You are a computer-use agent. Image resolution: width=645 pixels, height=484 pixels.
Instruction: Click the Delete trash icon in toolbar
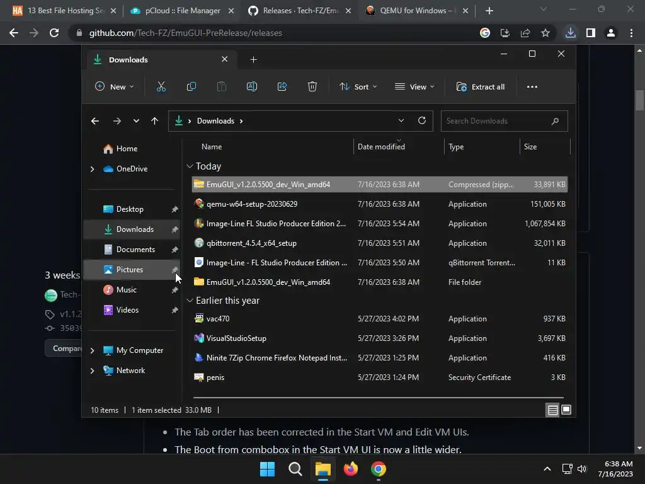pos(312,86)
